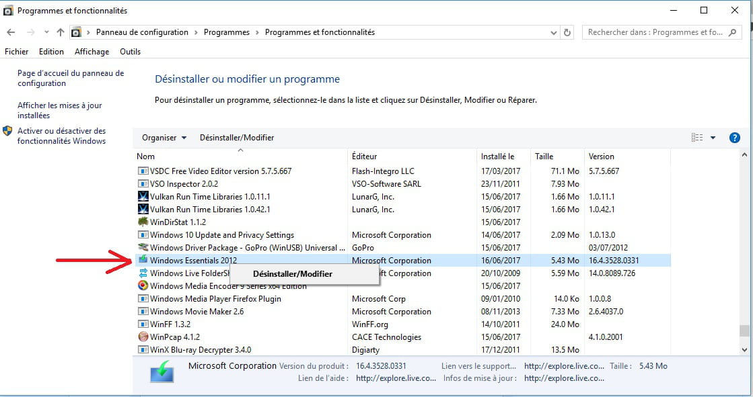
Task: Click the VSDC Free Video Editor program icon
Action: (143, 171)
